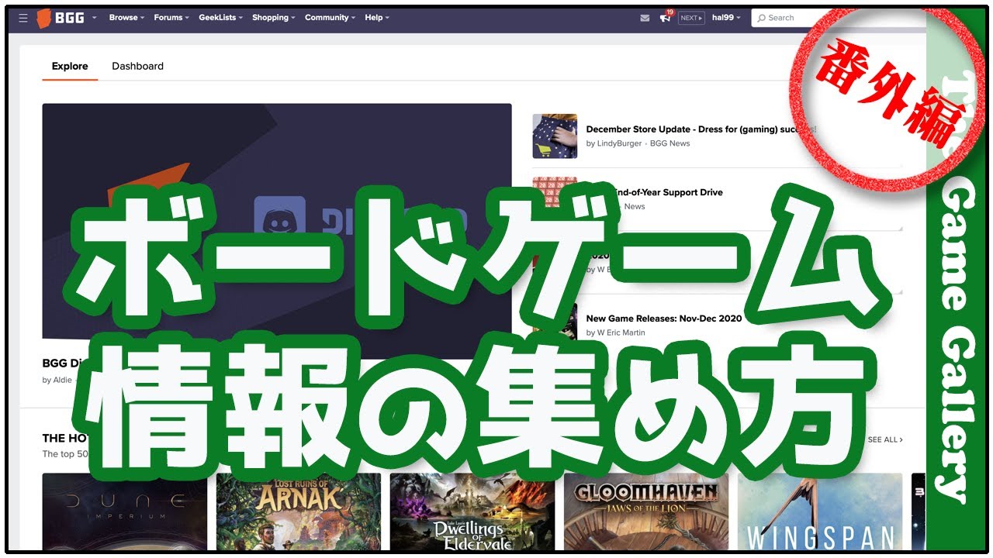
Task: Open December Store Update article thumbnail
Action: coord(555,136)
